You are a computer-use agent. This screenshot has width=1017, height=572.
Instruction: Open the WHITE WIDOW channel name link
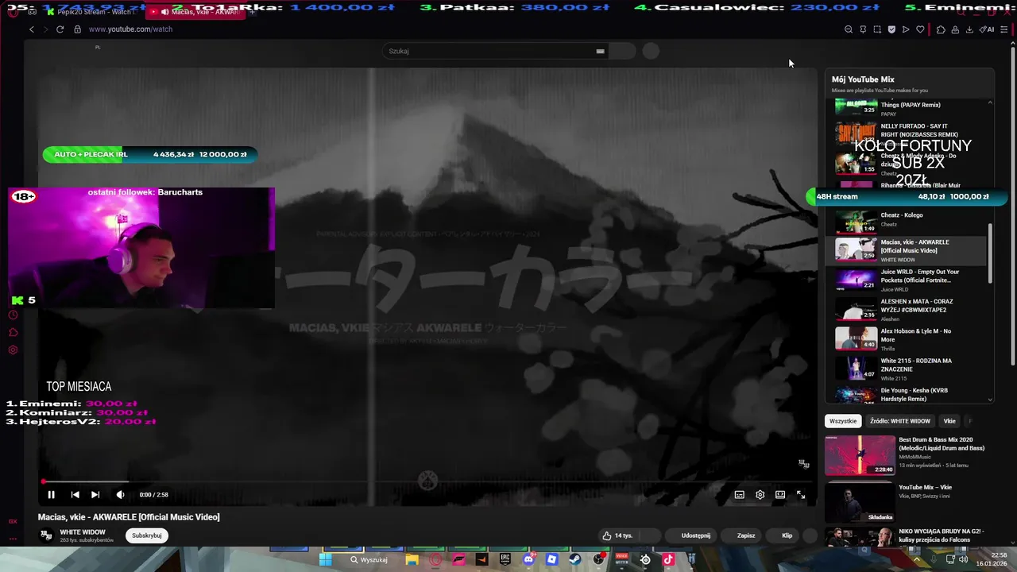coord(83,532)
